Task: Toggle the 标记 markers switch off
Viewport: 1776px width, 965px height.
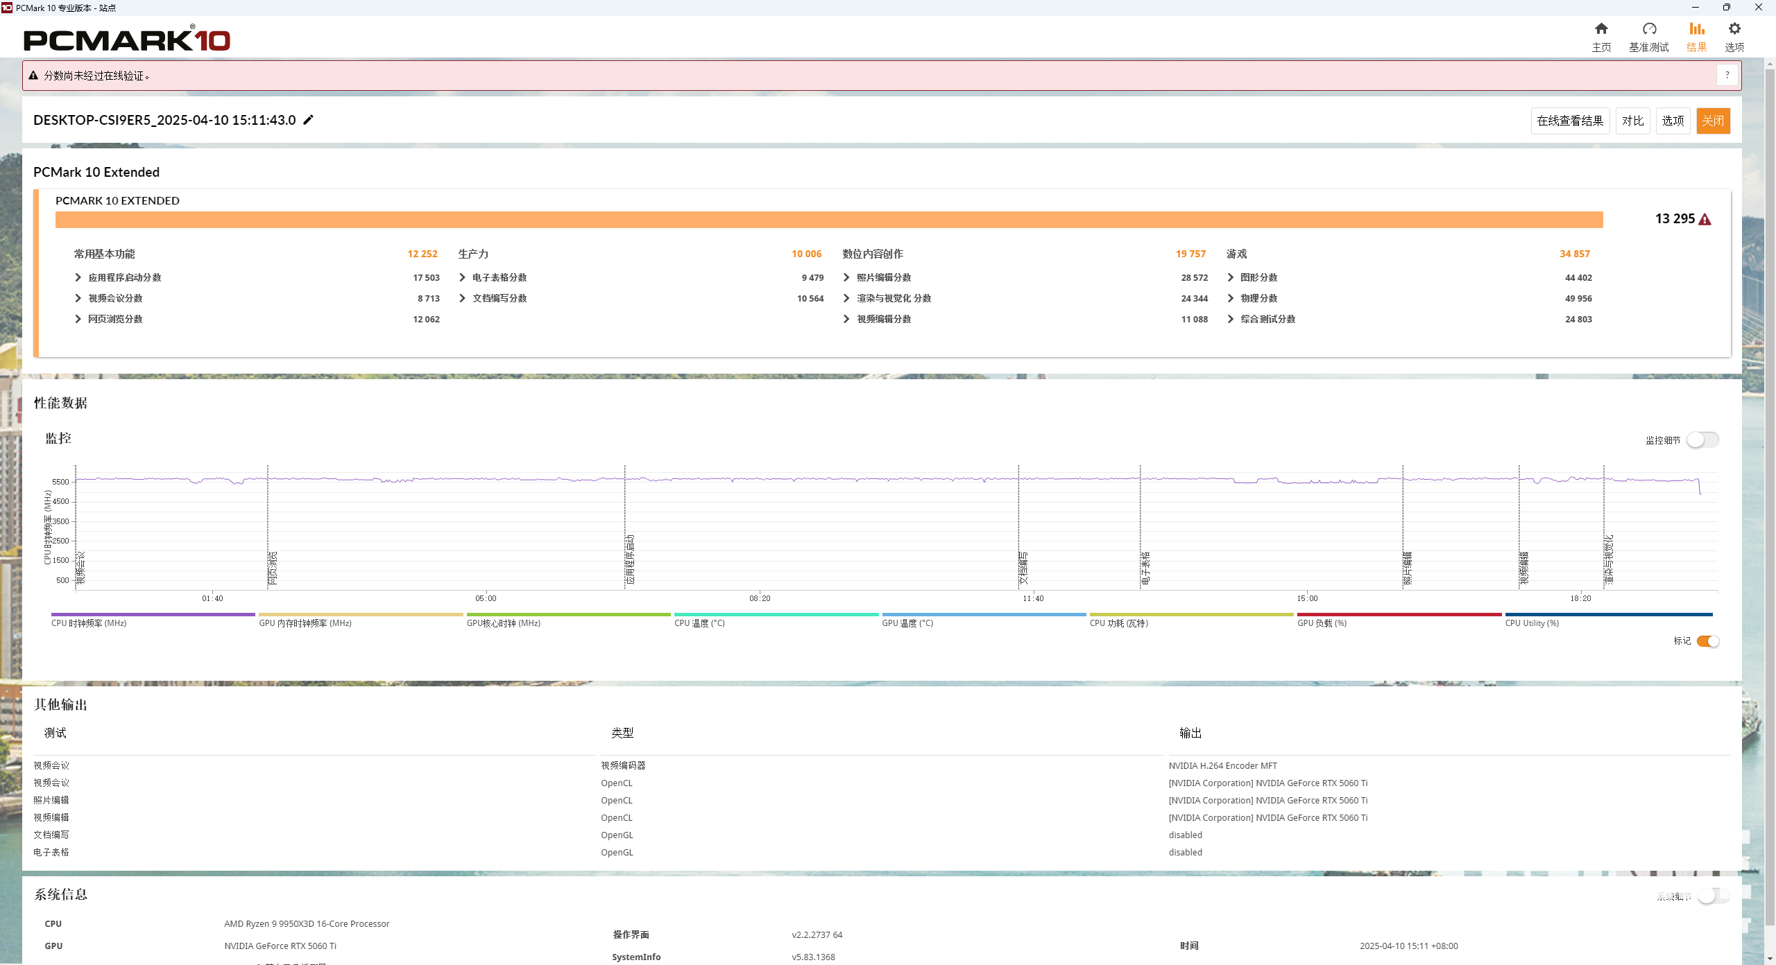Action: [x=1707, y=641]
